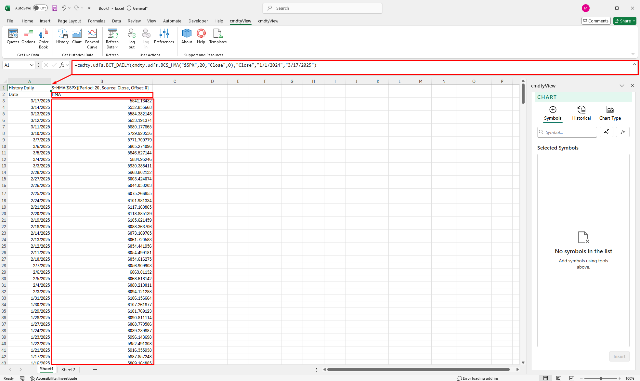Select the Chart Type tab in pane
Screen dimensions: 640x381
(x=610, y=113)
